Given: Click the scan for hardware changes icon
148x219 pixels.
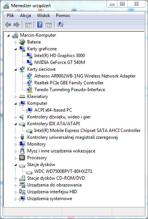Looking at the screenshot, I should pyautogui.click(x=60, y=25).
